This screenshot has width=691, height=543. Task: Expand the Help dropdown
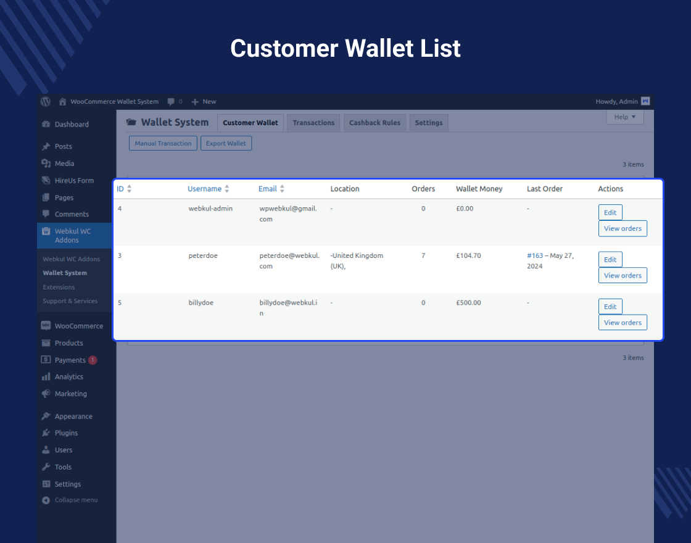click(x=624, y=117)
